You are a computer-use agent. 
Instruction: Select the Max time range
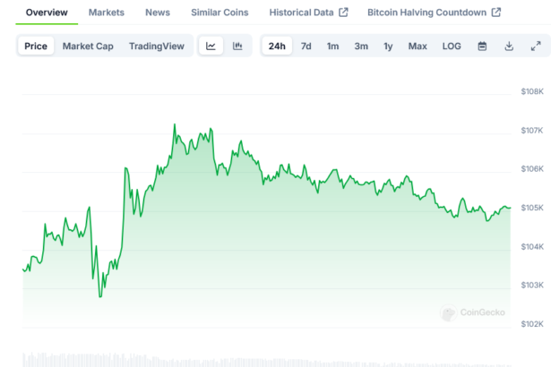[418, 46]
